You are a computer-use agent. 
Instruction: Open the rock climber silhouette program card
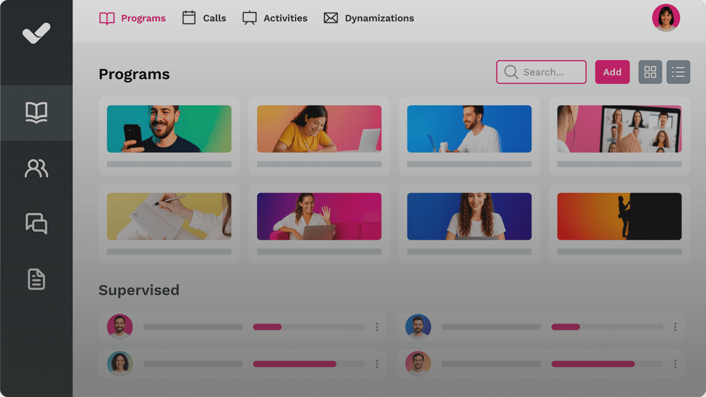(x=619, y=217)
